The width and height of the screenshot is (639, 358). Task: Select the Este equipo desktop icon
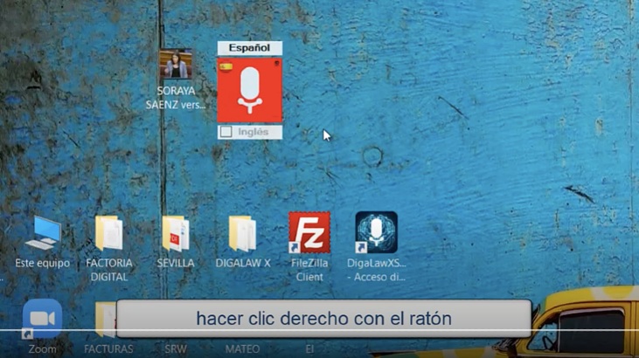pyautogui.click(x=43, y=232)
